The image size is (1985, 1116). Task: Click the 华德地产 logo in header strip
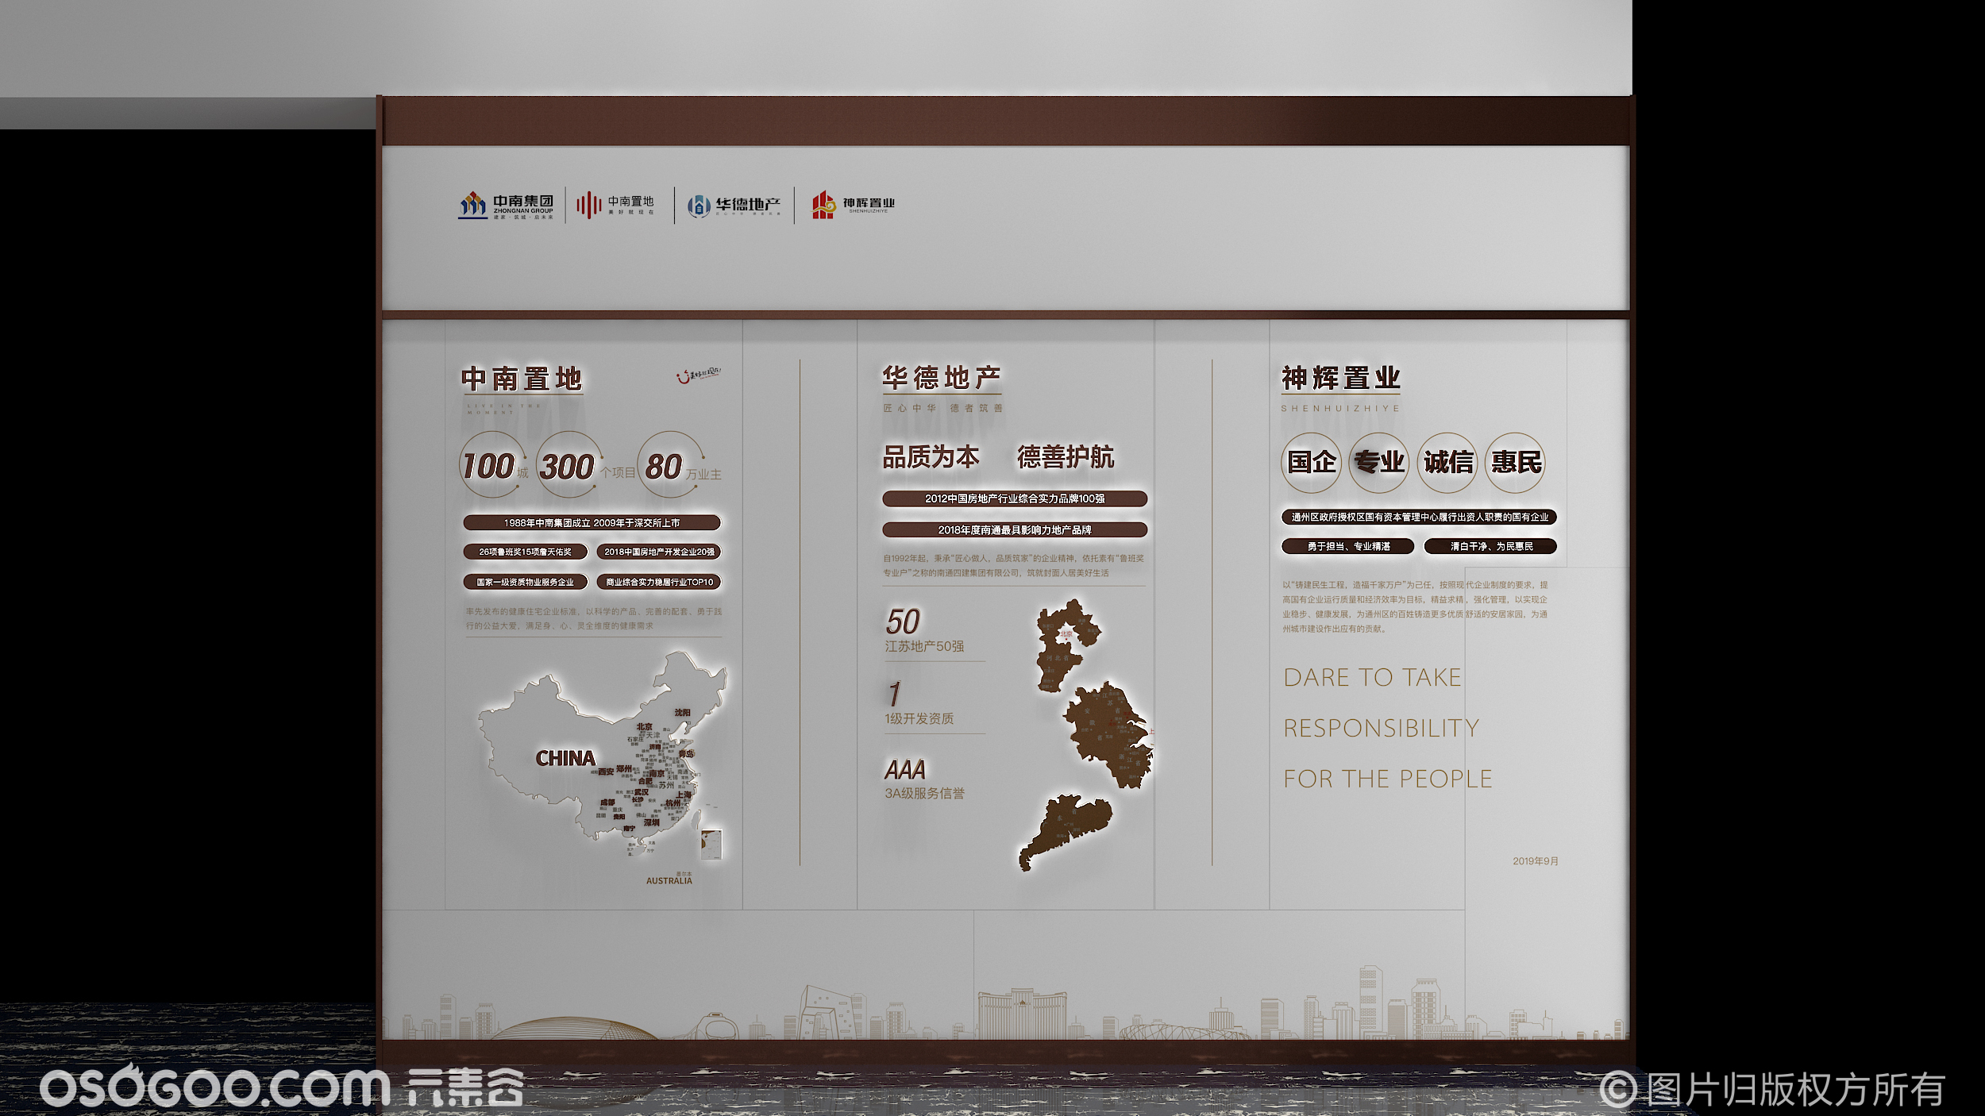coord(734,206)
